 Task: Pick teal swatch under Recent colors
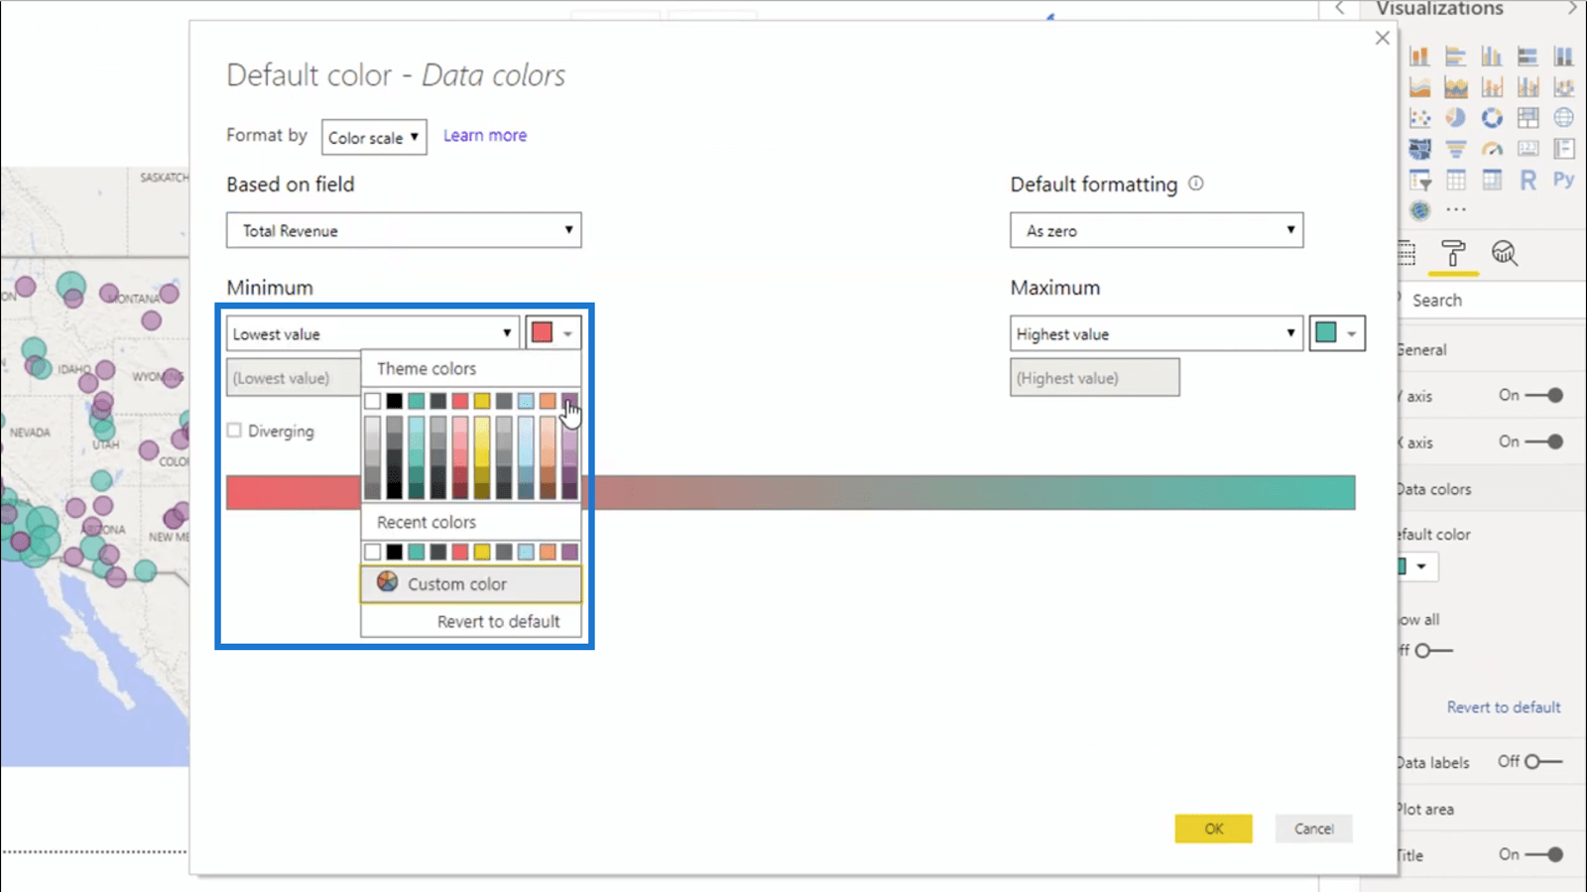[417, 552]
